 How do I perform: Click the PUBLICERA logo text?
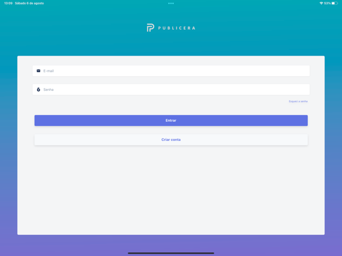coord(177,28)
